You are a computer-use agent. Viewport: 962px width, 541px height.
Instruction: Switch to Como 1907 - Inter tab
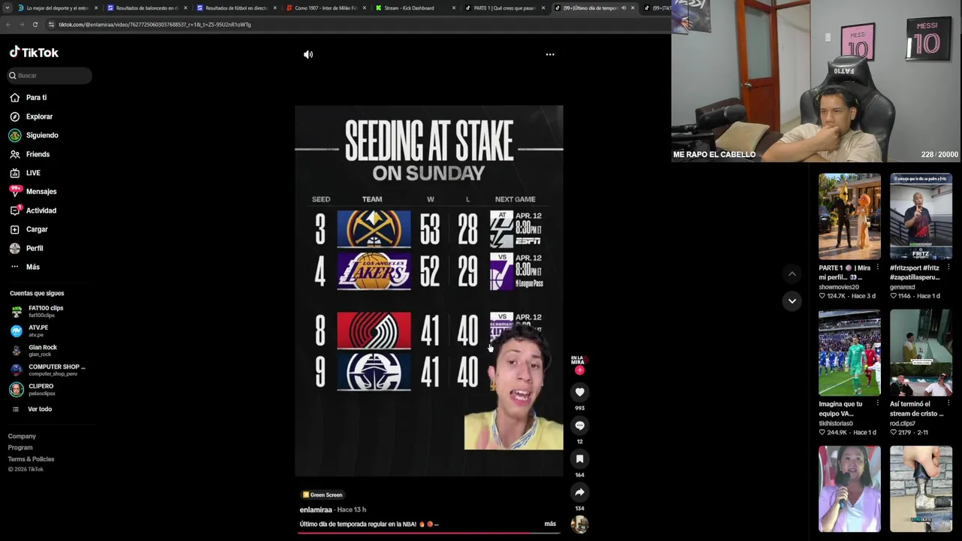325,8
